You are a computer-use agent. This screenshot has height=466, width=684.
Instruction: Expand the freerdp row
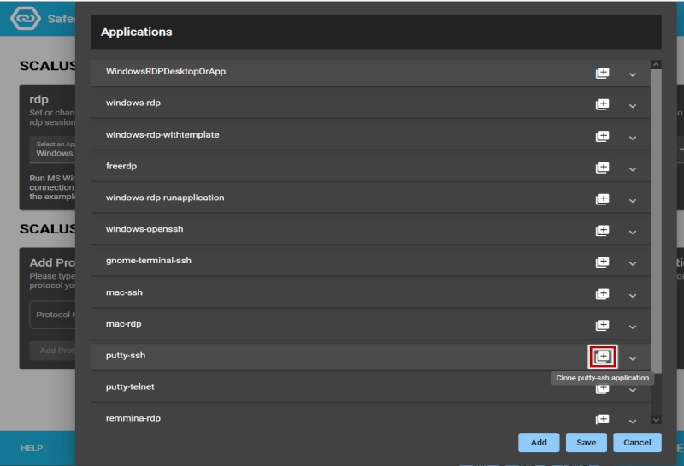[632, 169]
